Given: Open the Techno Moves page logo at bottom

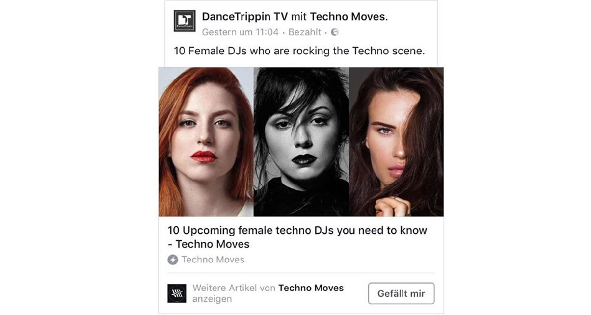Looking at the screenshot, I should click(177, 293).
